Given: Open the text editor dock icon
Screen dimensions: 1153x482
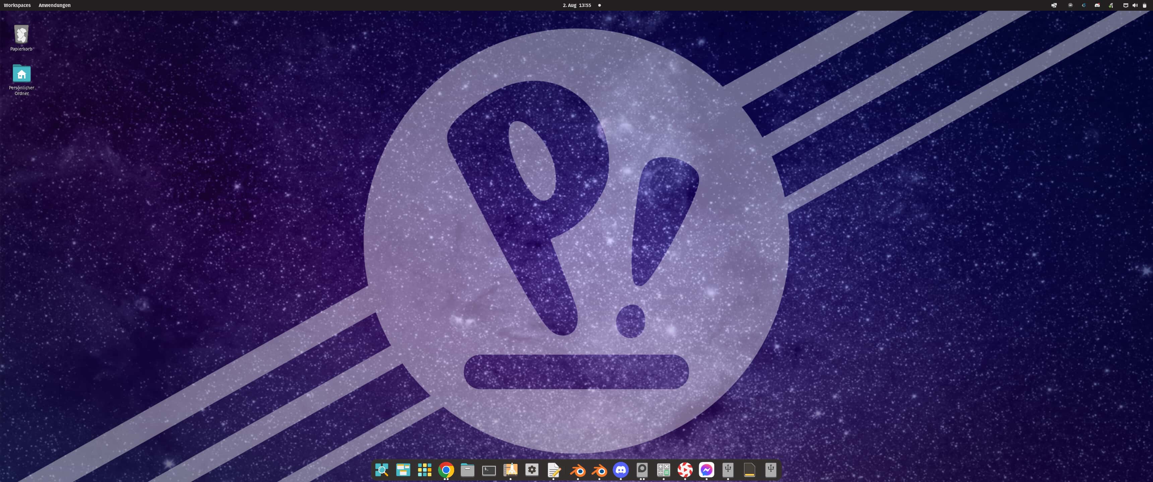Looking at the screenshot, I should pyautogui.click(x=554, y=470).
